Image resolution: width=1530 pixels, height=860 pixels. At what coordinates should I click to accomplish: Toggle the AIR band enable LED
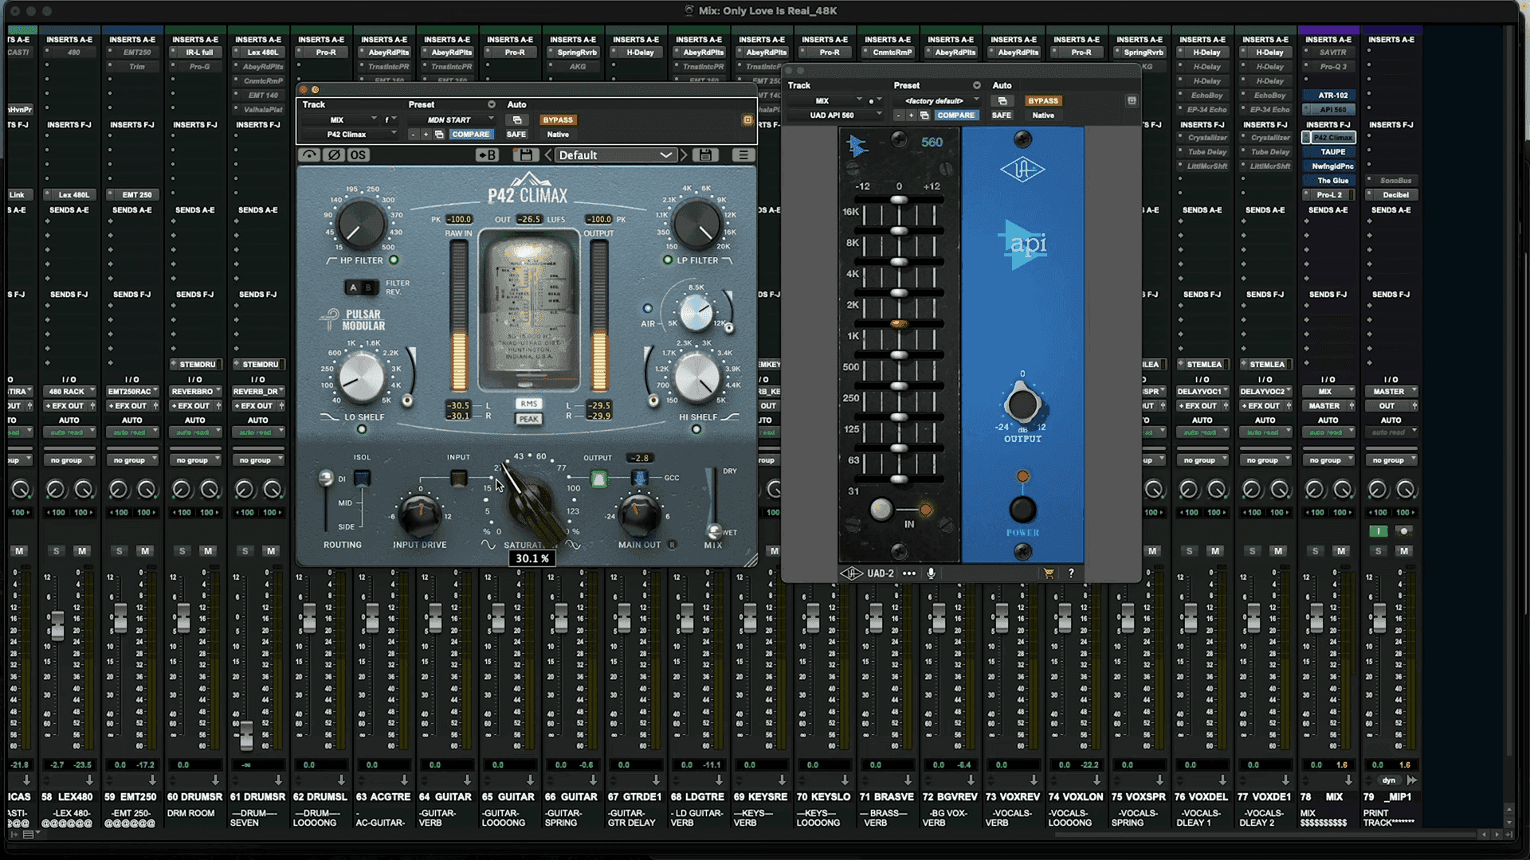(x=647, y=309)
